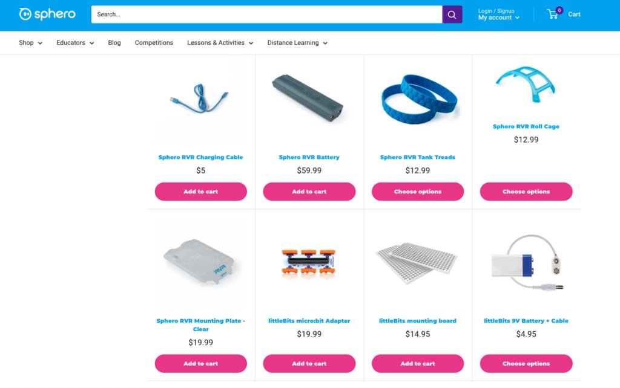
Task: View the blue Tank Treads product image
Action: (x=418, y=100)
